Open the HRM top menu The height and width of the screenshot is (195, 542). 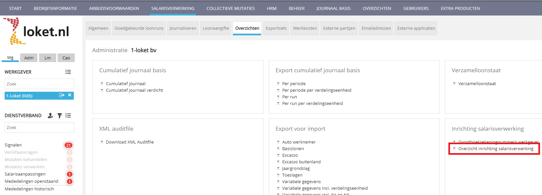(271, 8)
